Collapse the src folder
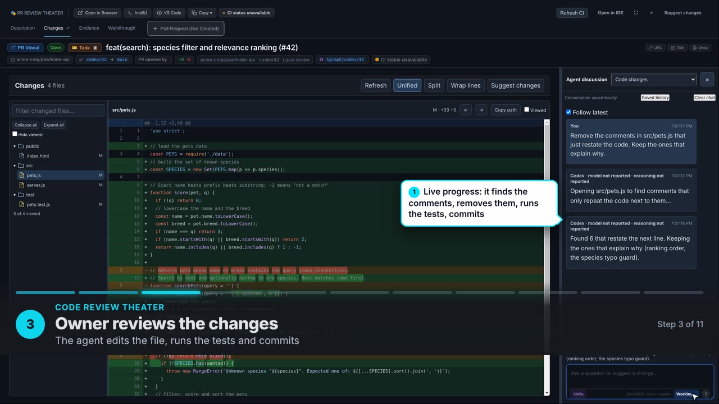 pyautogui.click(x=15, y=166)
